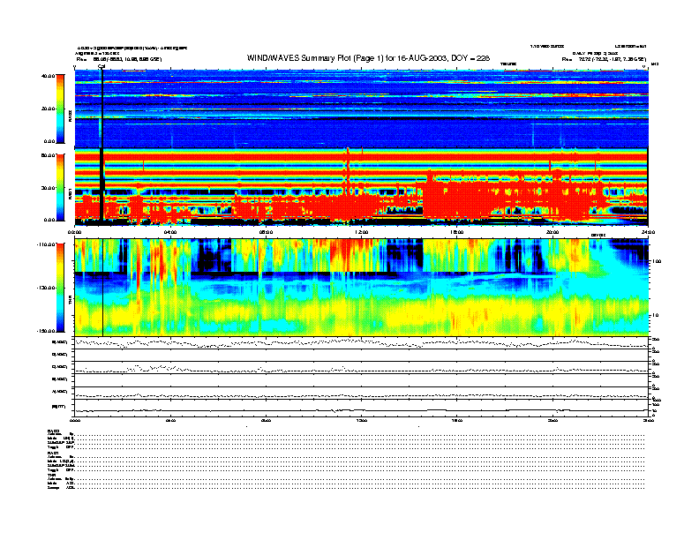Image resolution: width=699 pixels, height=540 pixels.
Task: Click the vertical RAD2 axis label
Action: click(70, 117)
